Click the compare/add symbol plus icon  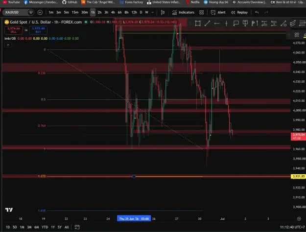pyautogui.click(x=40, y=13)
